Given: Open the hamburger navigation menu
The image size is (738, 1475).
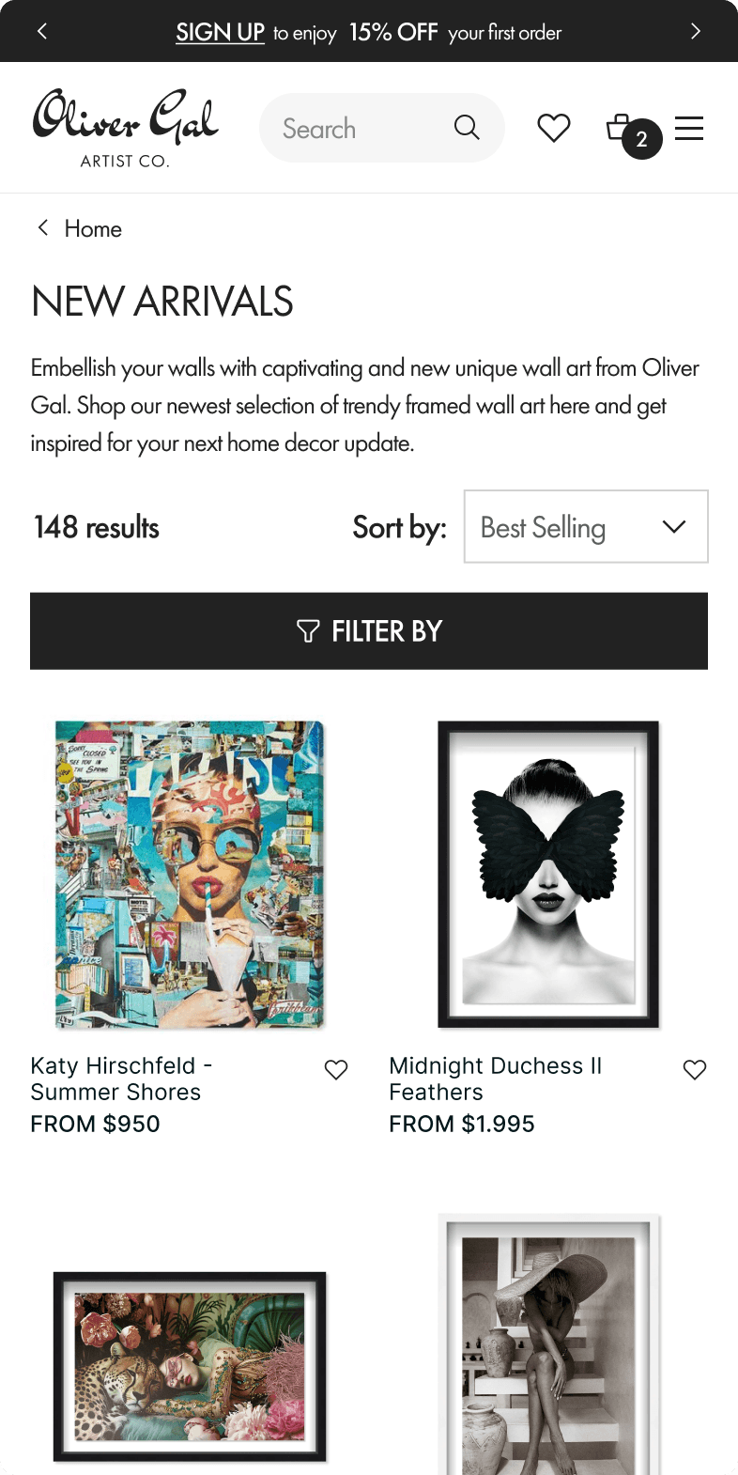Looking at the screenshot, I should [689, 128].
